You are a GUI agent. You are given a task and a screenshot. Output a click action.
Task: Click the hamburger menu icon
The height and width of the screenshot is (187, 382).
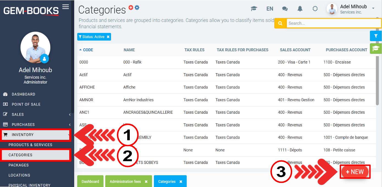(x=65, y=7)
